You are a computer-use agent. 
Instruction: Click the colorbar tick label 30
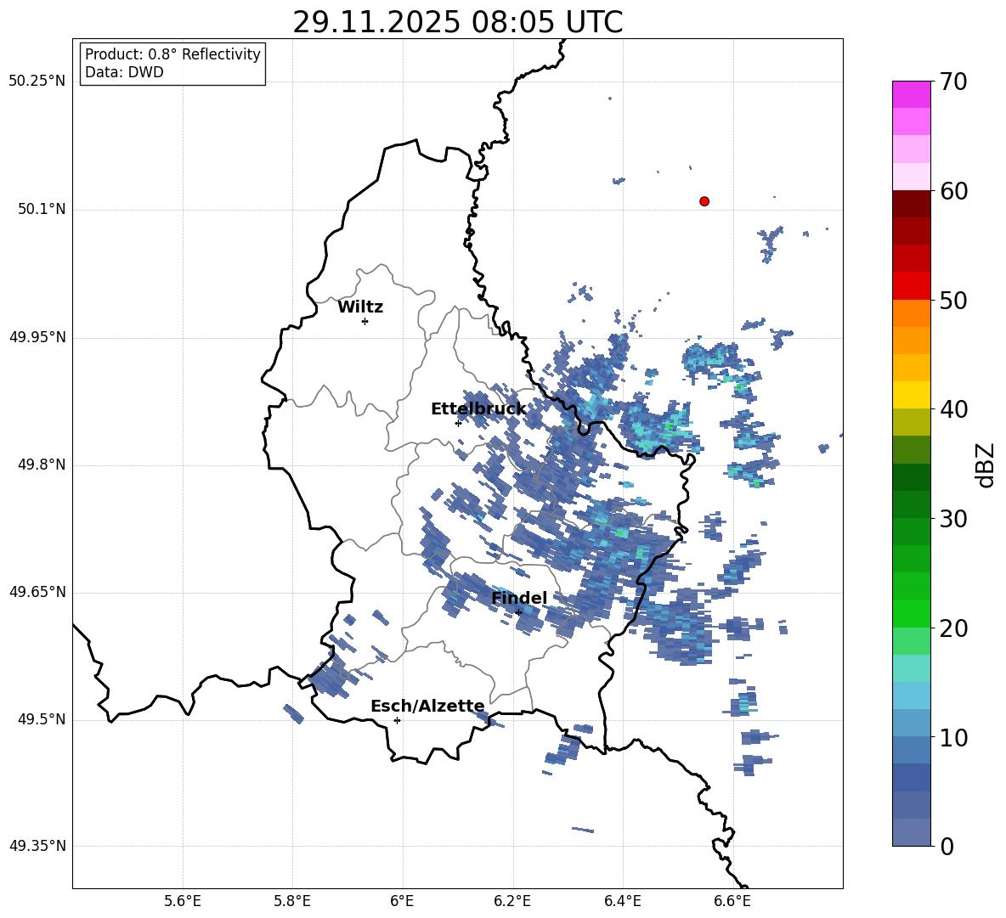pyautogui.click(x=953, y=519)
